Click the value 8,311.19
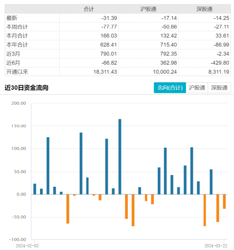Image resolution: width=234 pixels, height=250 pixels. point(219,72)
